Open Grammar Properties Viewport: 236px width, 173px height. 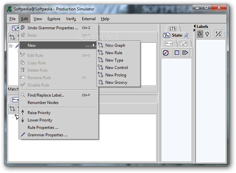tap(59, 135)
